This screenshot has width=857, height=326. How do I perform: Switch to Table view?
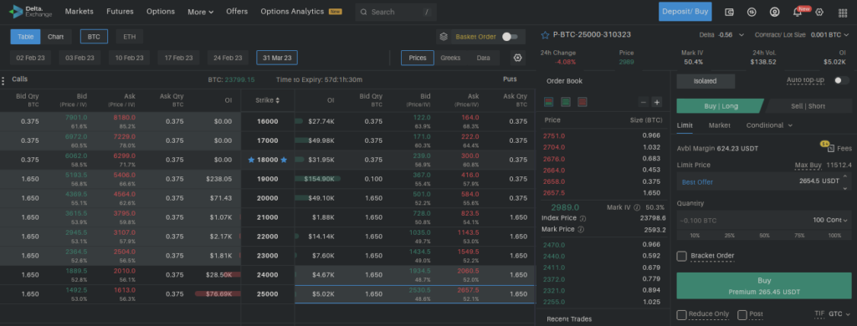(25, 37)
